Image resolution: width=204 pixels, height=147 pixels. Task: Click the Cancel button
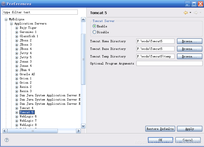point(188,140)
